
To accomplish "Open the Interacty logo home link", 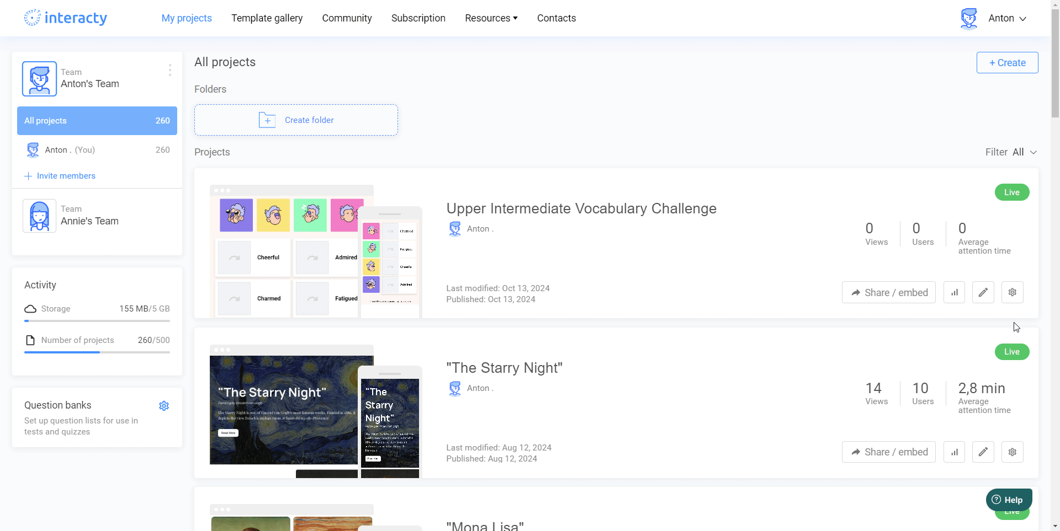I will click(66, 18).
